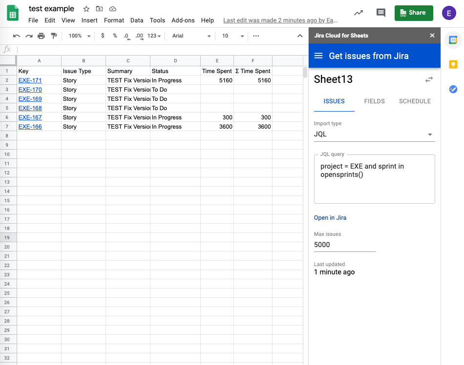Switch to the FIELDS tab
Image resolution: width=464 pixels, height=365 pixels.
point(374,101)
